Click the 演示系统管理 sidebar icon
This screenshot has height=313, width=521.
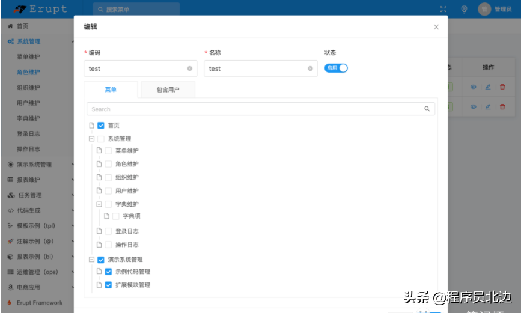click(x=11, y=165)
